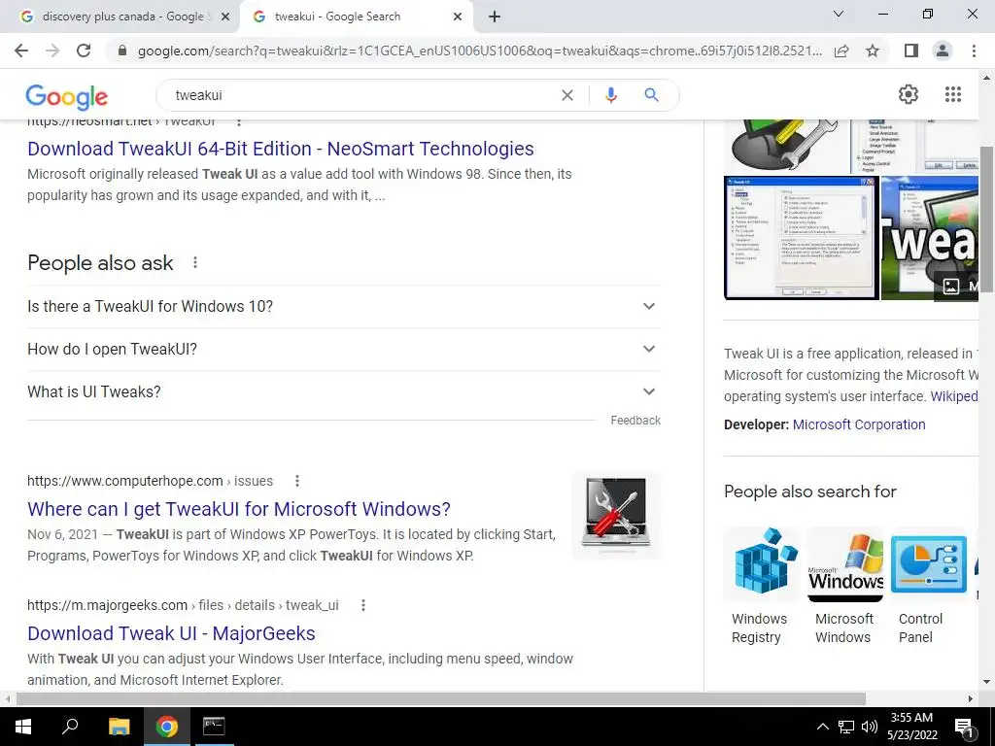Click the horizontal page scrollbar

click(x=441, y=698)
